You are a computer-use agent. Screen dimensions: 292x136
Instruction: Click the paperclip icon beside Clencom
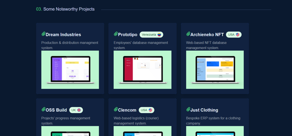[116, 109]
